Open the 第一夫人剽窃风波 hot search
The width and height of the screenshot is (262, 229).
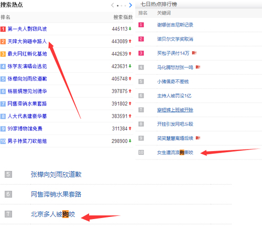pyautogui.click(x=27, y=29)
